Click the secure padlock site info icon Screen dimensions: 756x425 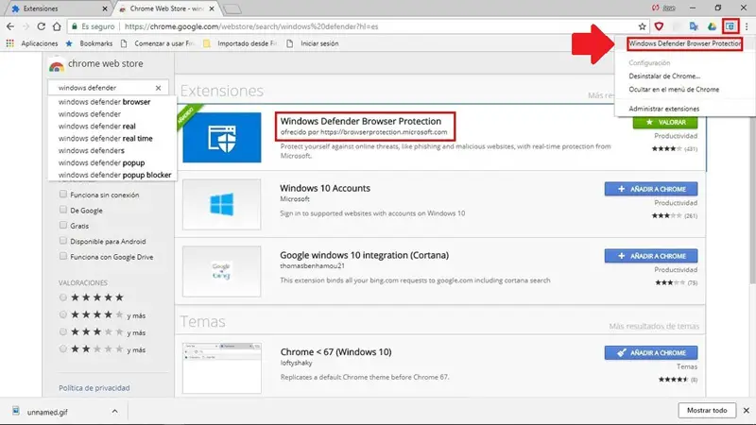point(75,26)
